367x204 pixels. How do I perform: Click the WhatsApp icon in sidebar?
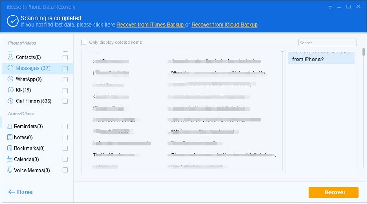pyautogui.click(x=10, y=79)
